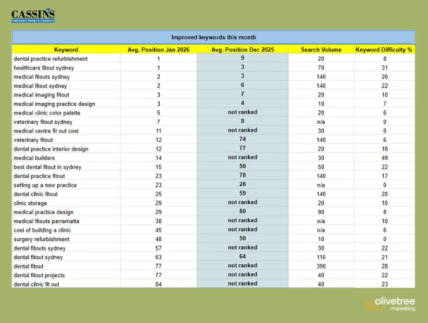This screenshot has height=323, width=428.
Task: Select the Avg. Position Jan 2026 header
Action: [159, 50]
